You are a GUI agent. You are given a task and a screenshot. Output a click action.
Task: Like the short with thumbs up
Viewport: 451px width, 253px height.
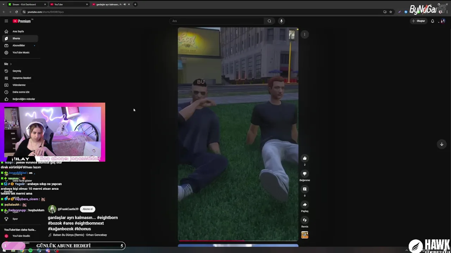pos(305,158)
